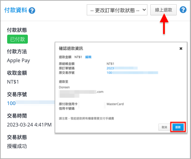The width and height of the screenshot is (191, 159).
Task: Select the NT$1 value under 收取金額
Action: [13, 82]
